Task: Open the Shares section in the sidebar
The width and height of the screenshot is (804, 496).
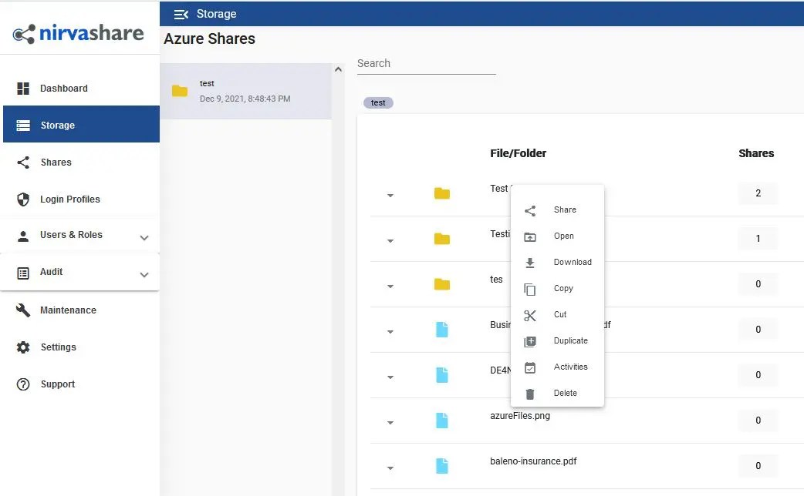Action: pyautogui.click(x=55, y=162)
